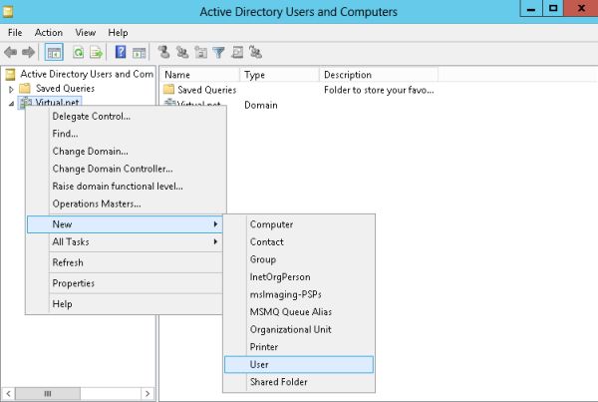The image size is (598, 402).
Task: Select Saved Queries folder in list pane
Action: (205, 90)
